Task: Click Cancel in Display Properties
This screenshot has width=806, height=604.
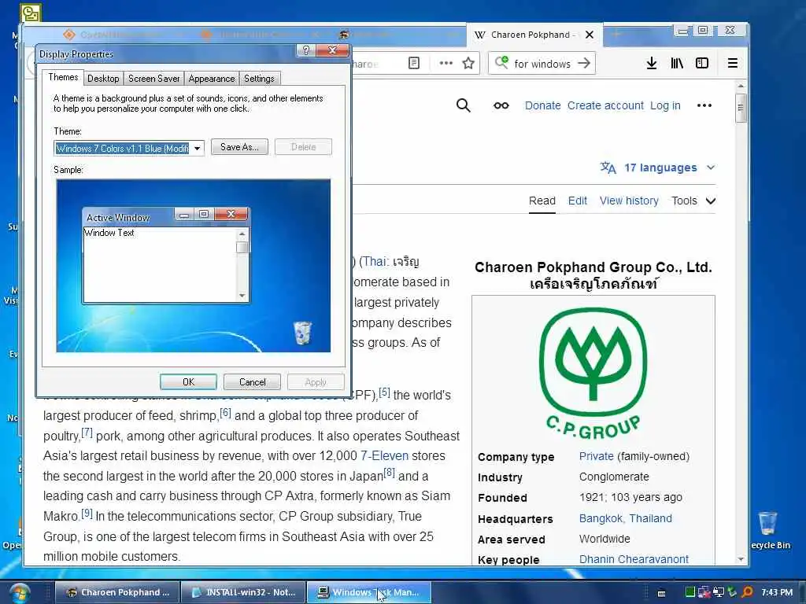Action: (x=253, y=382)
